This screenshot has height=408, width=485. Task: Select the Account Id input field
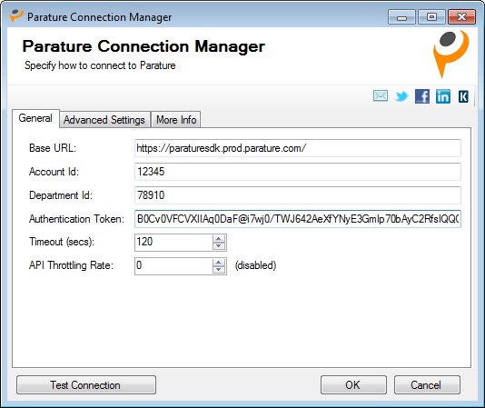298,172
